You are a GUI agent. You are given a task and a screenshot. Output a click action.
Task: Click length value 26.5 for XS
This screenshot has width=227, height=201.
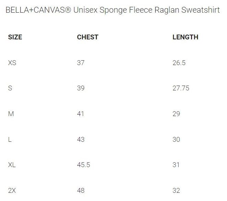[x=179, y=63]
